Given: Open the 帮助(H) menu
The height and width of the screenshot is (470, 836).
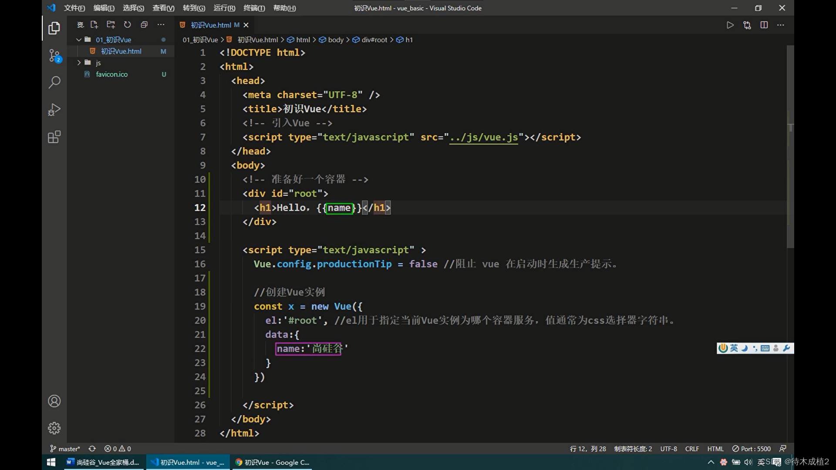Looking at the screenshot, I should click(x=285, y=8).
